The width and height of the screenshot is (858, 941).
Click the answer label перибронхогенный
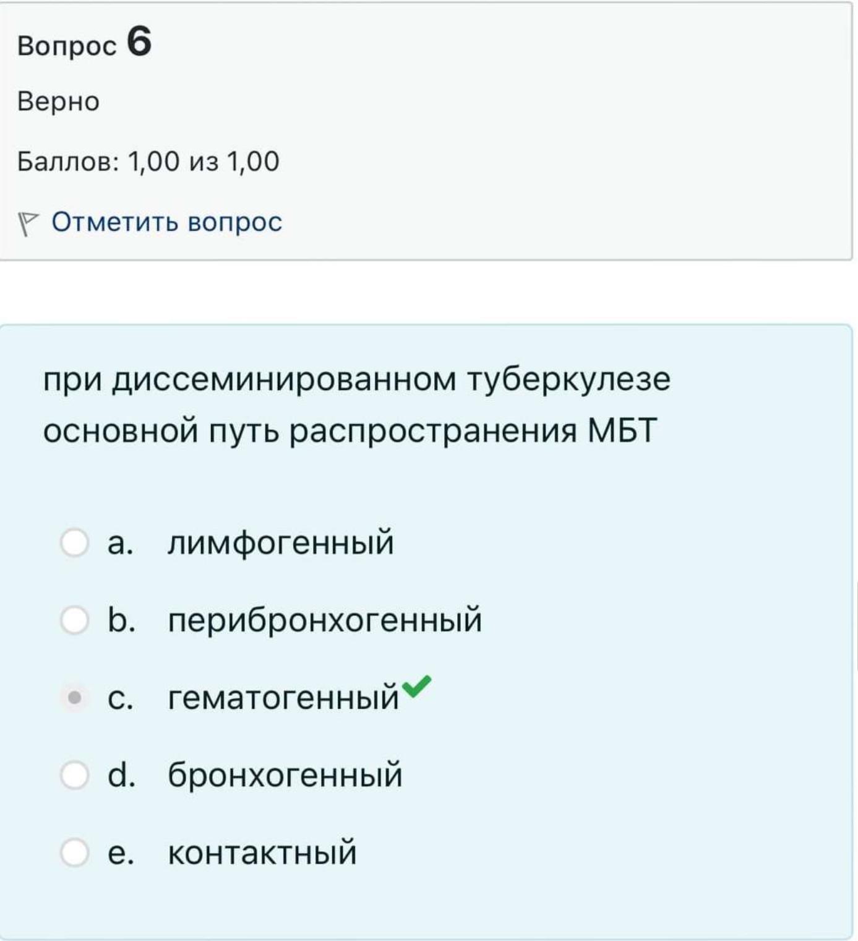[x=325, y=620]
